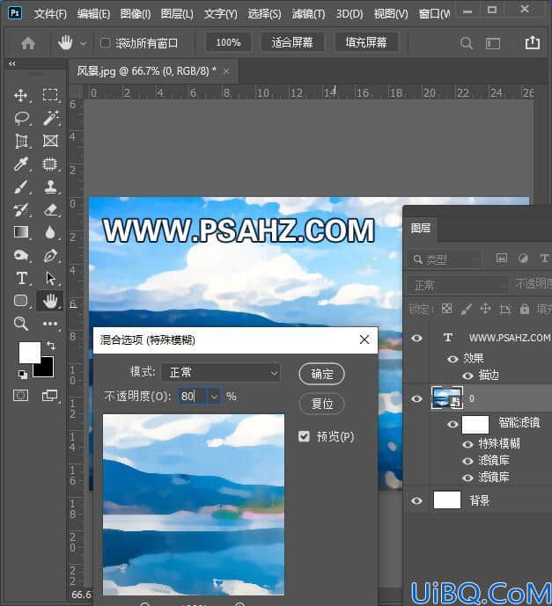Open the Search magnifier in options bar

coord(466,43)
